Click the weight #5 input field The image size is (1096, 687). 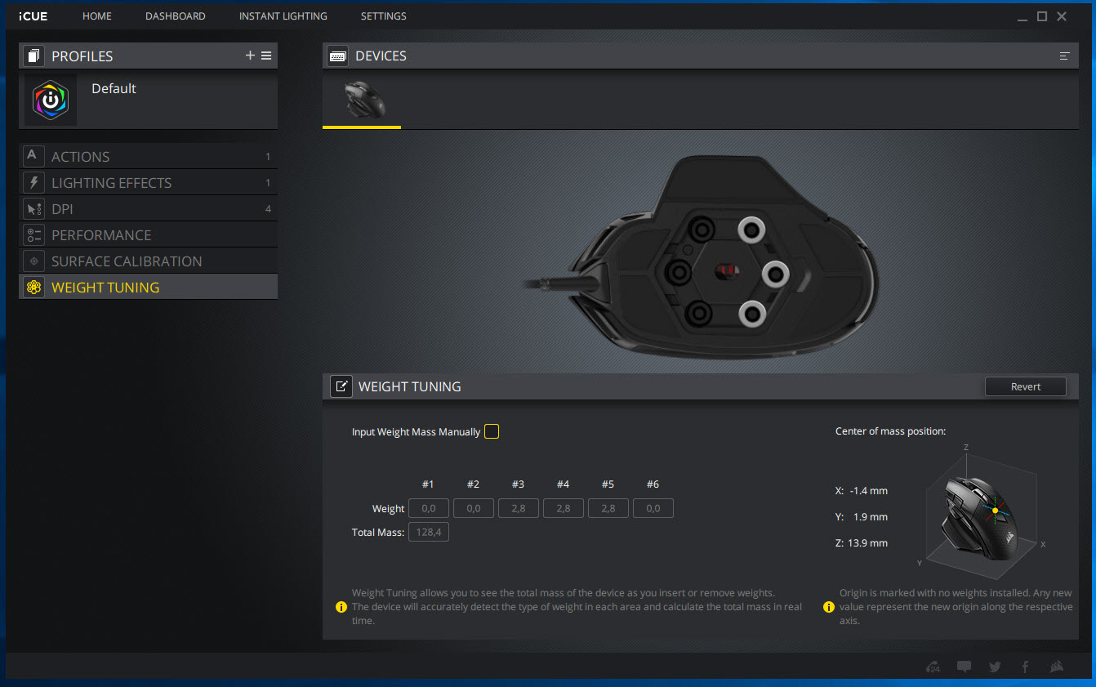tap(608, 508)
